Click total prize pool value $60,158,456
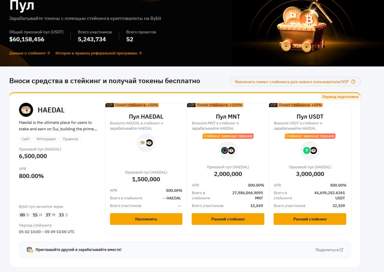The image size is (384, 272). (27, 39)
